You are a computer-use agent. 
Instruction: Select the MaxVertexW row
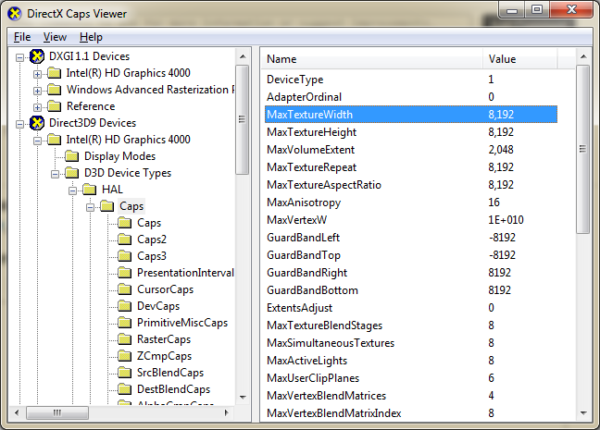click(x=411, y=220)
